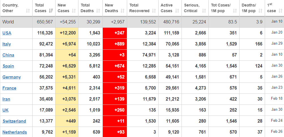Visit the Netherlands country page
This screenshot has width=284, height=137.
pyautogui.click(x=15, y=132)
